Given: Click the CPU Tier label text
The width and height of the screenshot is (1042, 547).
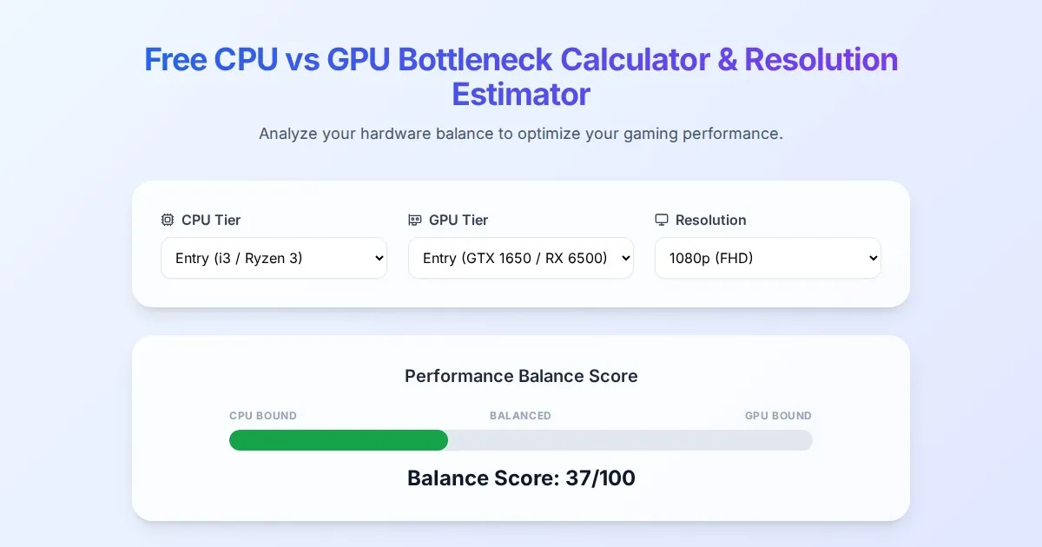Looking at the screenshot, I should pyautogui.click(x=211, y=220).
